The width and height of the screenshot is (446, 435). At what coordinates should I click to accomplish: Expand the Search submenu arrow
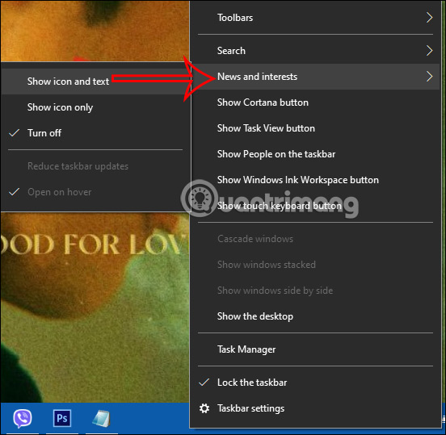429,51
